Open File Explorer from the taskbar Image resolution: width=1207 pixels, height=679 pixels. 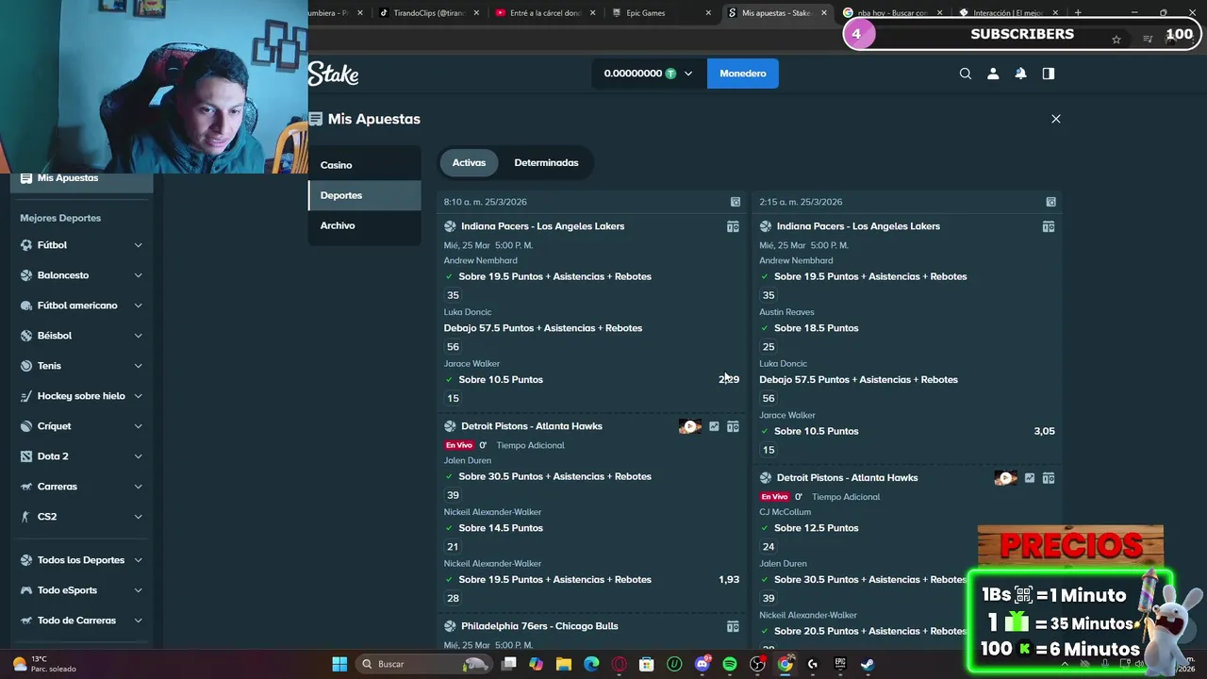[x=564, y=664]
